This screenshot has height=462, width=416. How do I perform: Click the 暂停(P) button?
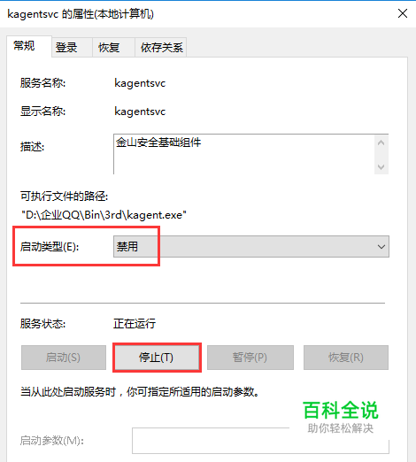(250, 358)
